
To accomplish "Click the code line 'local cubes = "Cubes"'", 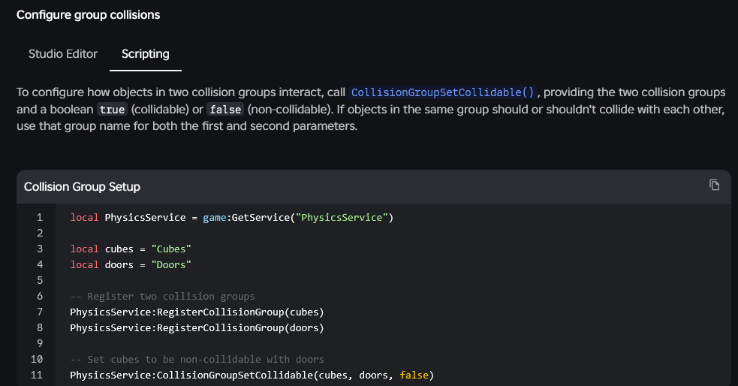I will 131,249.
